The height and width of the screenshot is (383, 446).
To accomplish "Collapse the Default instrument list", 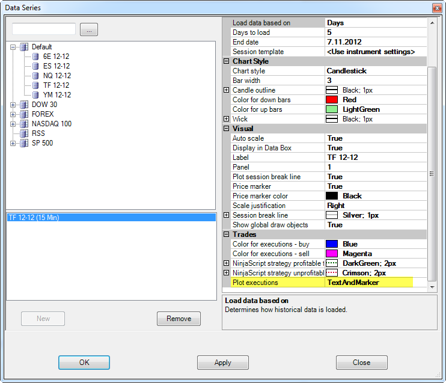I will tap(13, 47).
